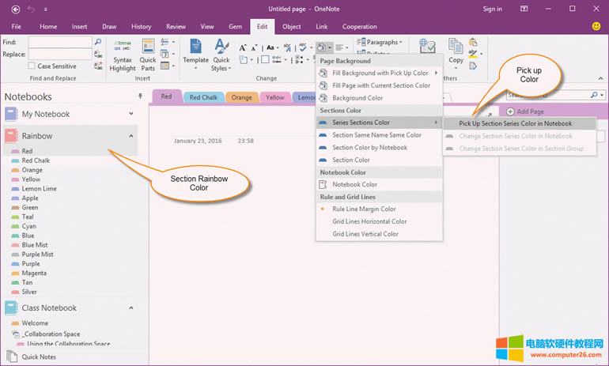Select the Orange section tab
Image resolution: width=609 pixels, height=366 pixels.
(x=242, y=97)
